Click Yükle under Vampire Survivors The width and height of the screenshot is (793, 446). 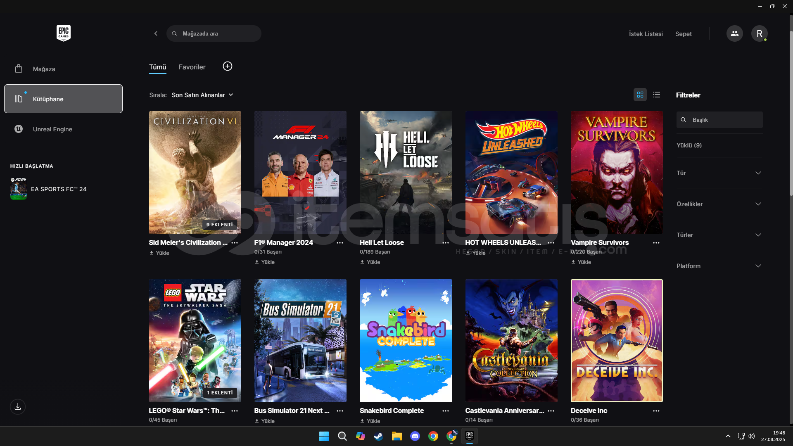[x=581, y=262]
